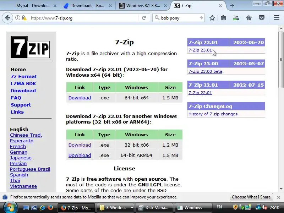Close the Mypal Downloads tab
Image resolution: width=284 pixels, height=213 pixels.
pyautogui.click(x=55, y=6)
